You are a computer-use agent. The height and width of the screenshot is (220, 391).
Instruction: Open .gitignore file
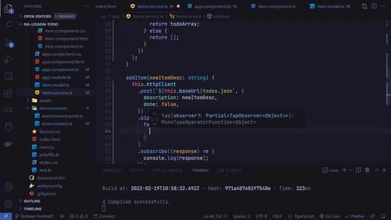[46, 194]
